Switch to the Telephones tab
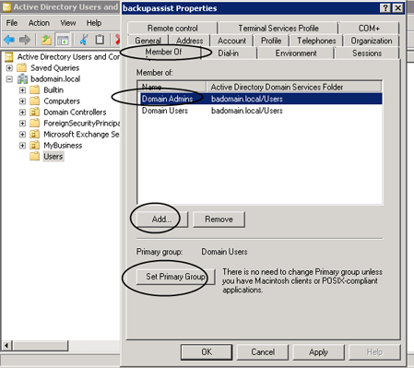Viewport: 414px width, 368px height. (x=316, y=41)
